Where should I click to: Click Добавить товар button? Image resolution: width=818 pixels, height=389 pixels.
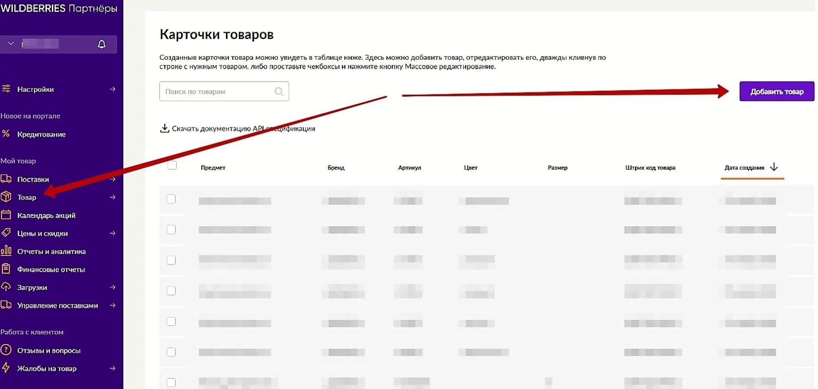tap(777, 91)
